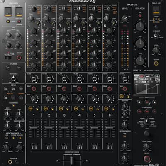Screen dimensions: 166x166
Task: Toggle Headphones A Link button
Action: [7, 138]
